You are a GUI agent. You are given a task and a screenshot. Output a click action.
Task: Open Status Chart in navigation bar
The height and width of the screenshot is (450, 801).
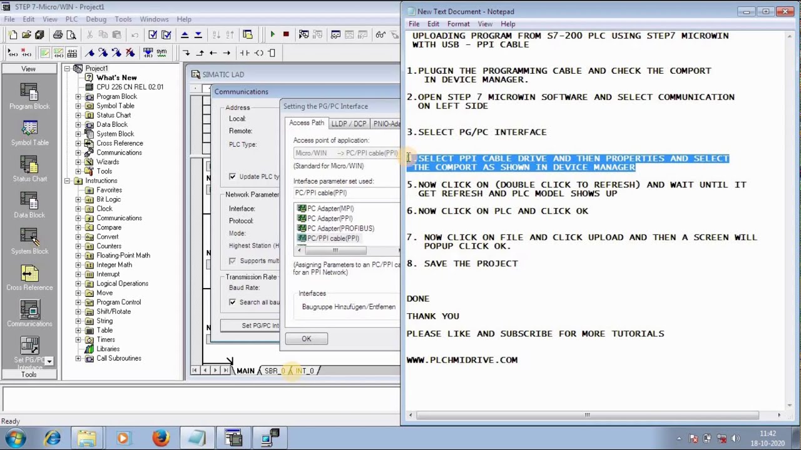tap(29, 169)
